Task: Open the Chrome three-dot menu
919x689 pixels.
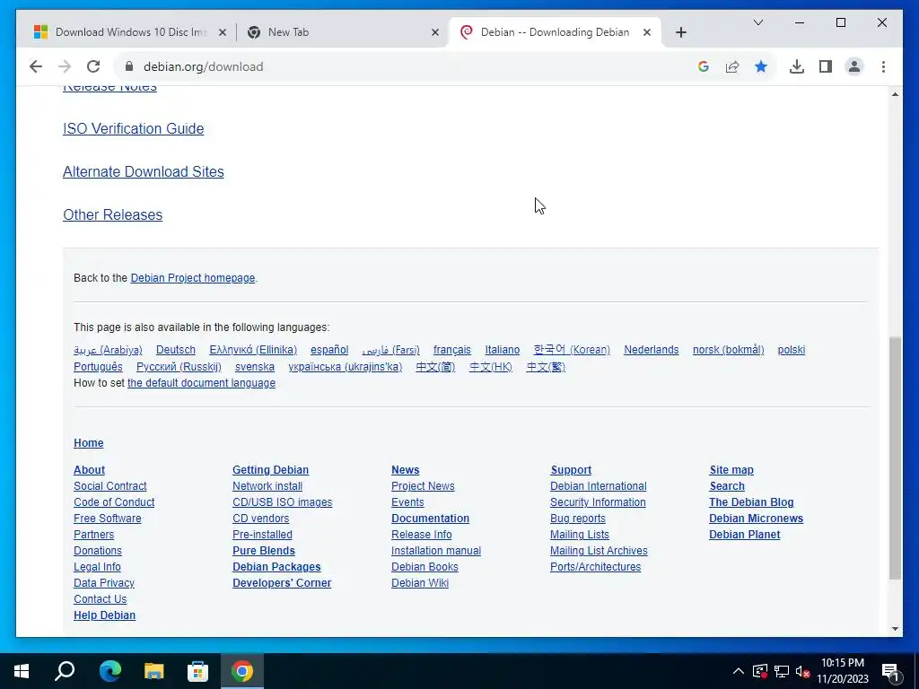Action: [883, 66]
